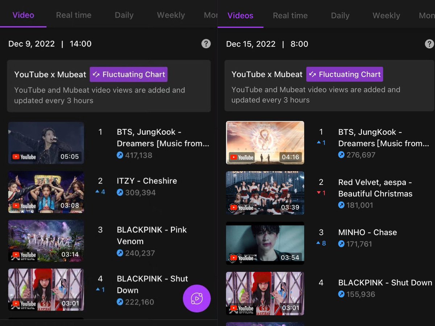Click YouTube logo on ITZY Cheshire thumbnail

tap(24, 206)
